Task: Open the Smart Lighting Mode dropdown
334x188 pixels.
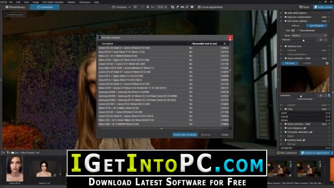Action: (309, 35)
